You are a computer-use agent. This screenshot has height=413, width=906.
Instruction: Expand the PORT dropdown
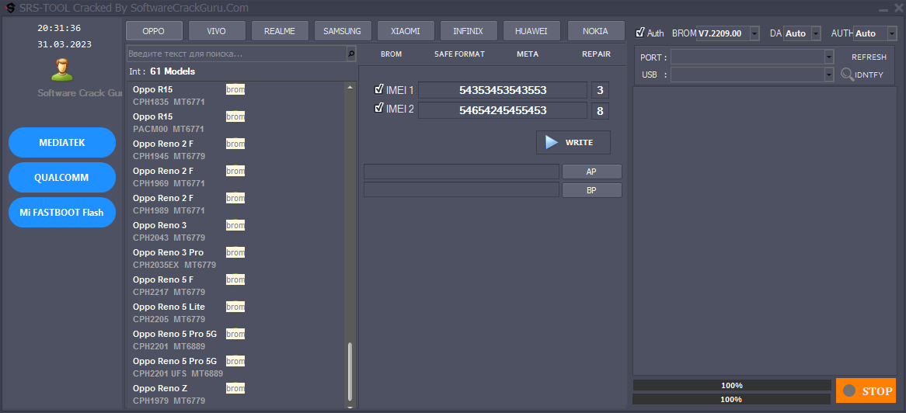click(x=829, y=57)
